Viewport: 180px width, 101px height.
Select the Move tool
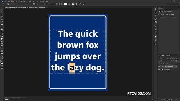pos(2,10)
